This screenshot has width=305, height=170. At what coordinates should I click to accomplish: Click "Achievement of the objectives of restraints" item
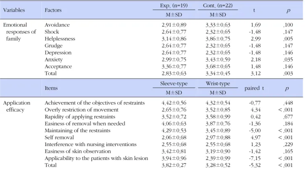(95, 103)
